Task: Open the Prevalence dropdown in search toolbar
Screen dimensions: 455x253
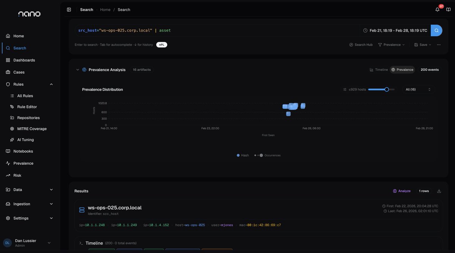Action: [x=392, y=45]
